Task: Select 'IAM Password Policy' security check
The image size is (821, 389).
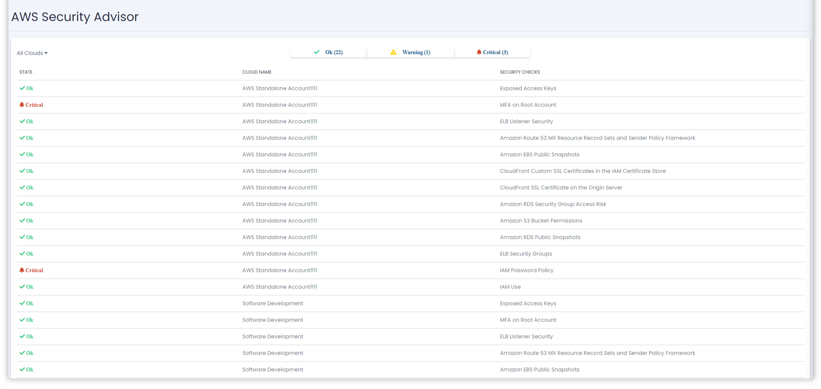Action: (x=526, y=270)
